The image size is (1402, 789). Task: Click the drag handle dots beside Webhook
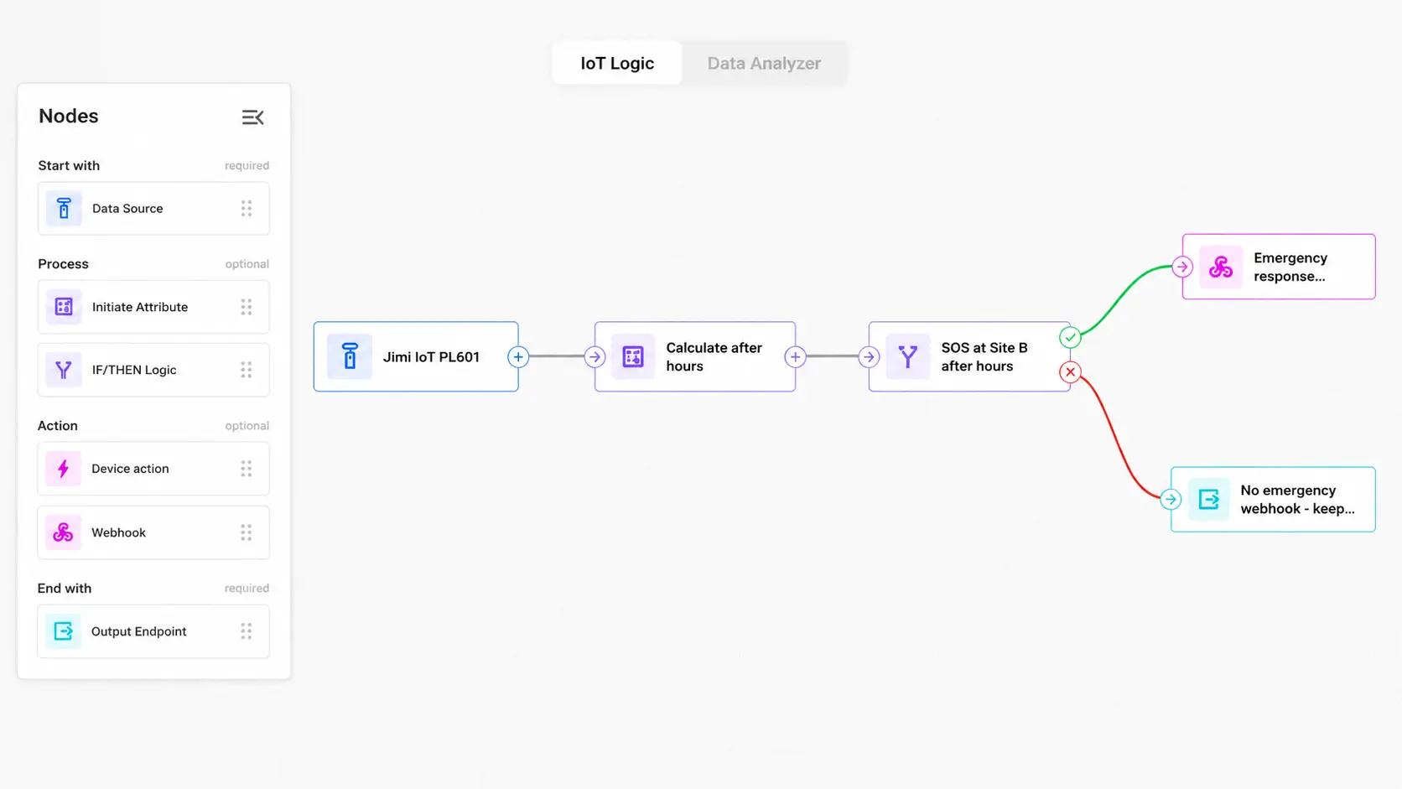(x=247, y=532)
